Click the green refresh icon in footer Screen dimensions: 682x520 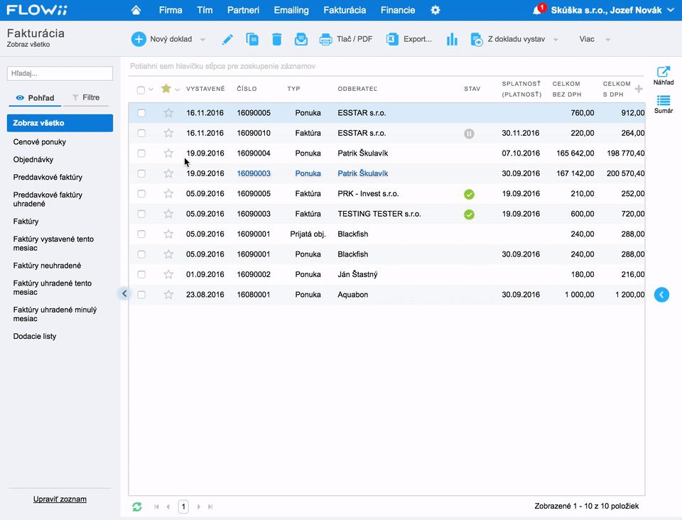click(x=137, y=507)
